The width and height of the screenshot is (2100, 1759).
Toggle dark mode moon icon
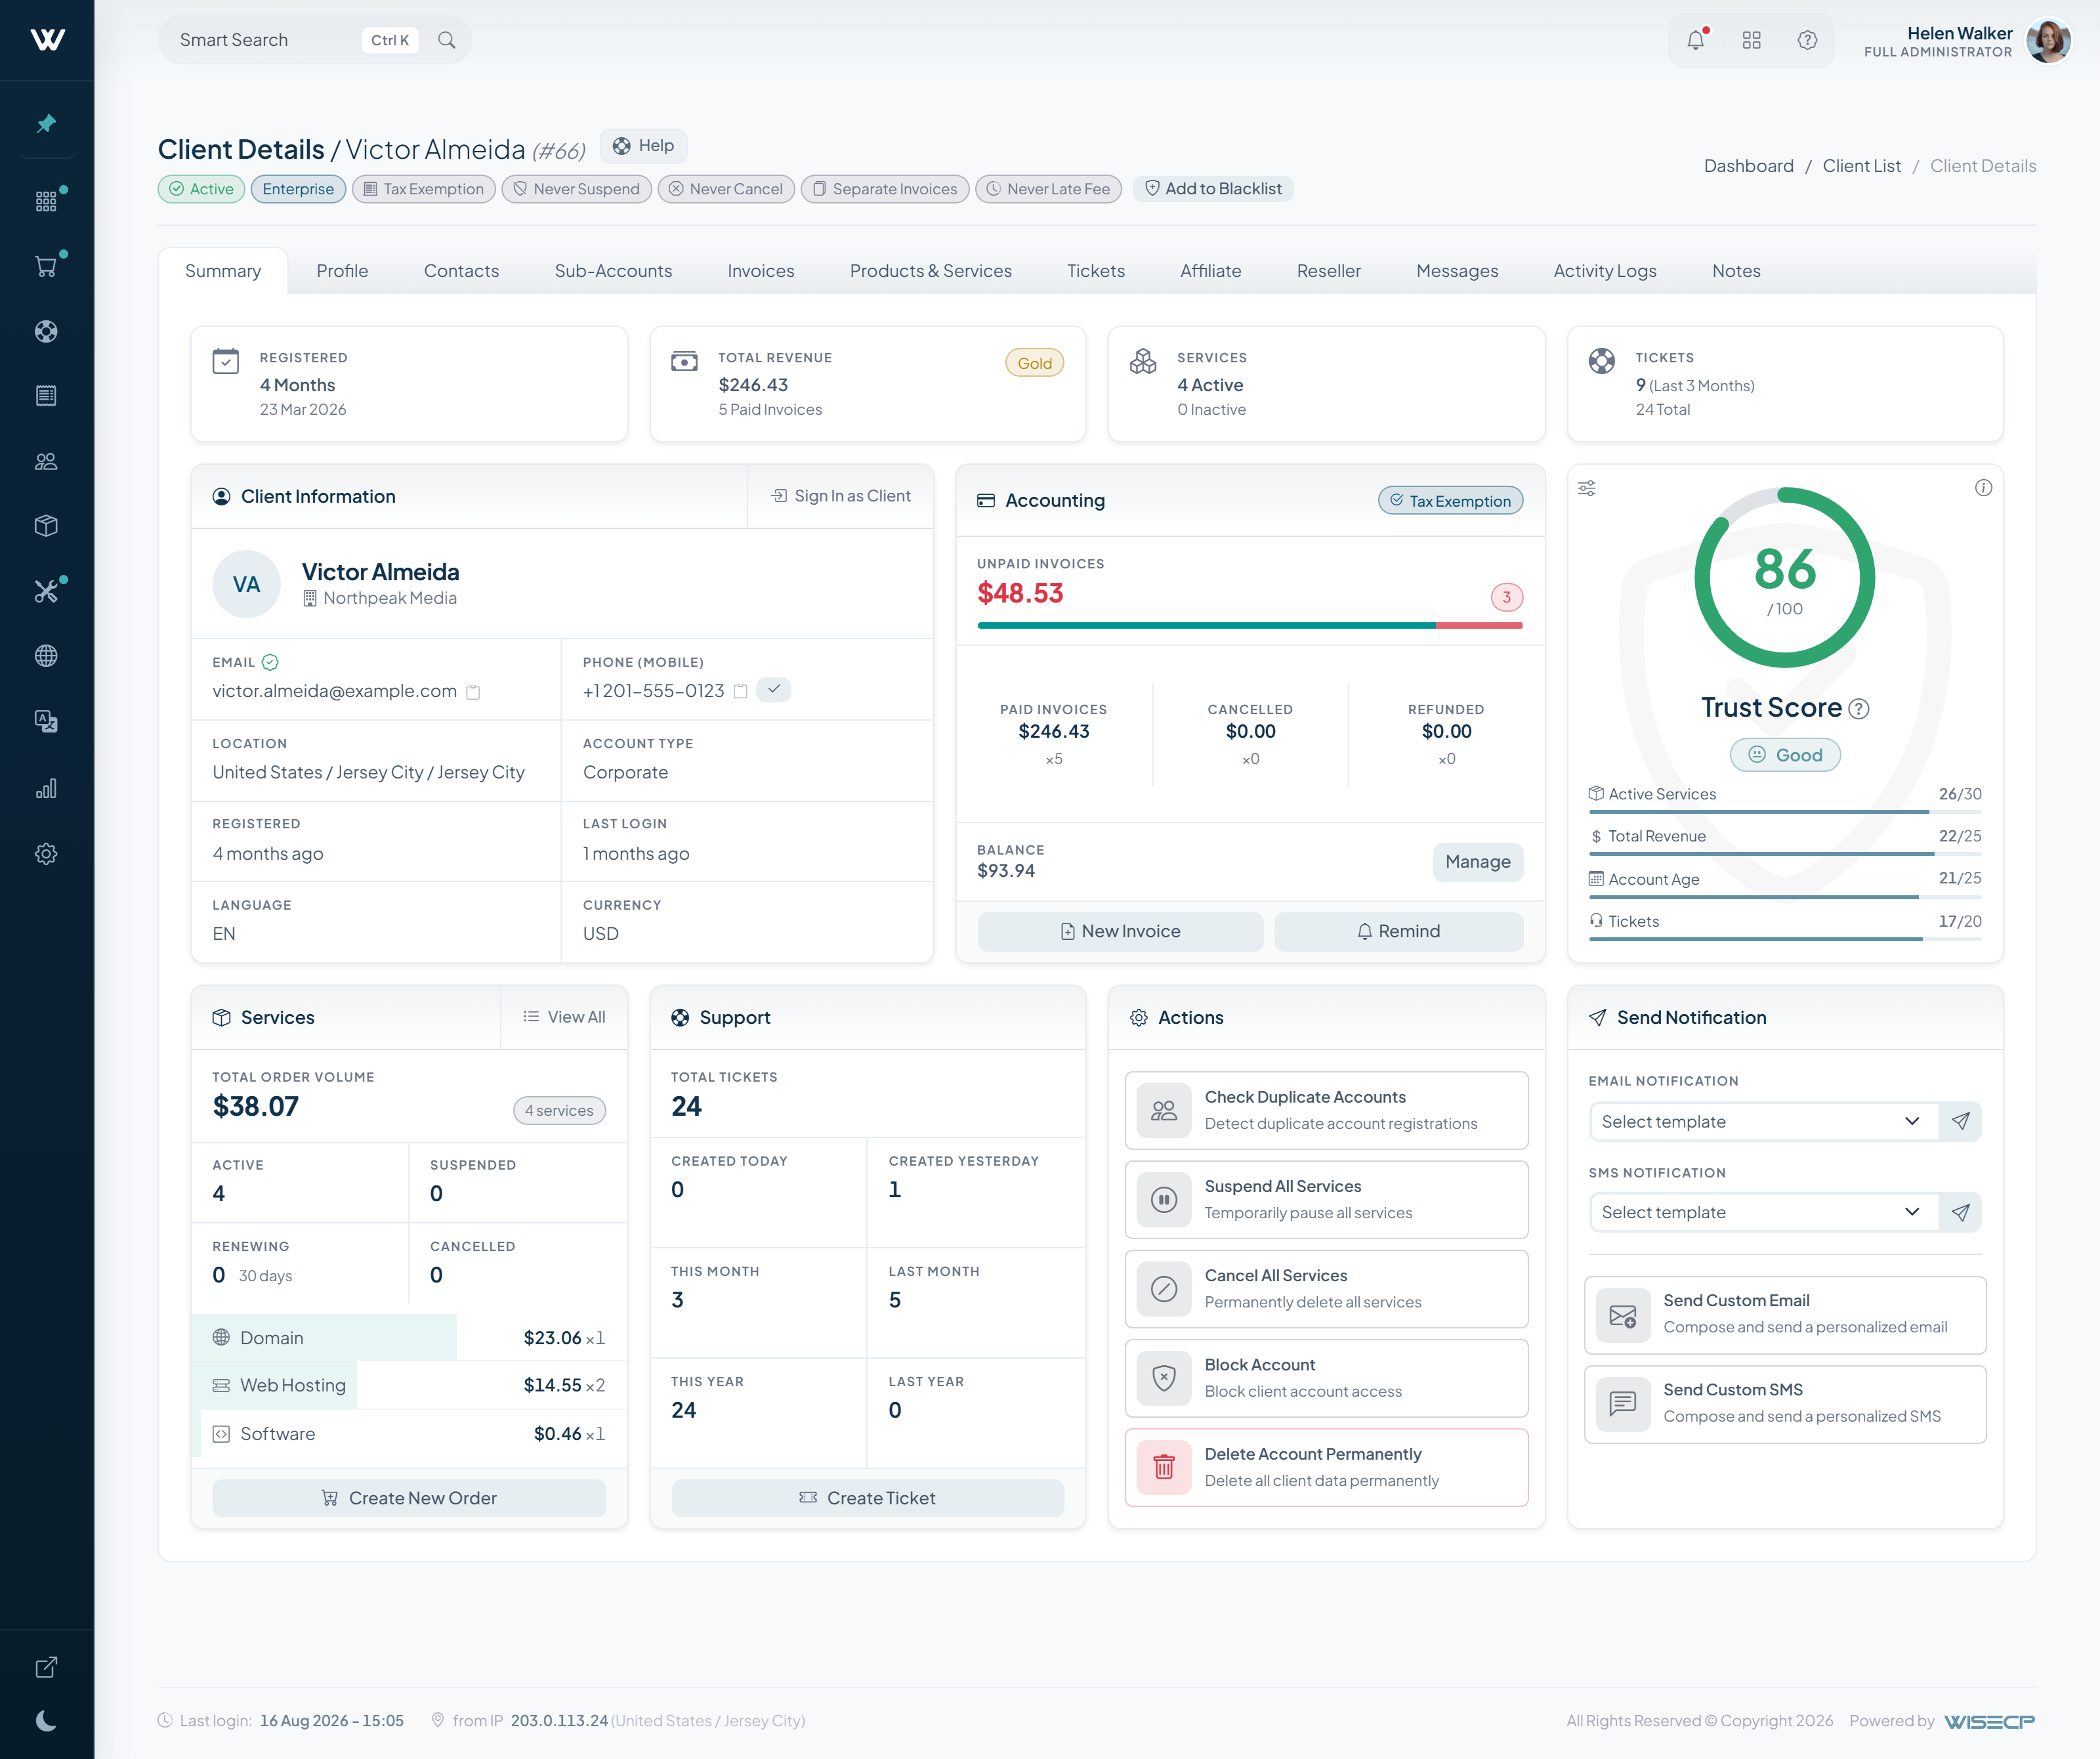coord(46,1721)
